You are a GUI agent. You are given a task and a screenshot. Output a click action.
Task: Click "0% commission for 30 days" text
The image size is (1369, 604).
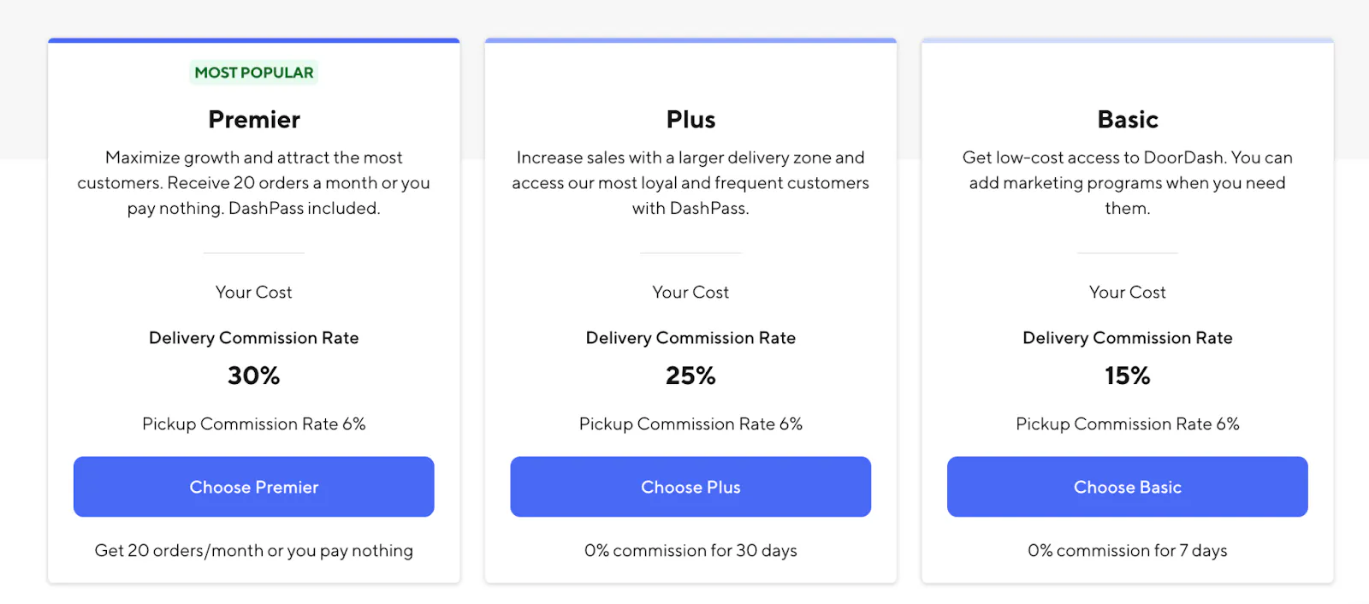pos(690,551)
